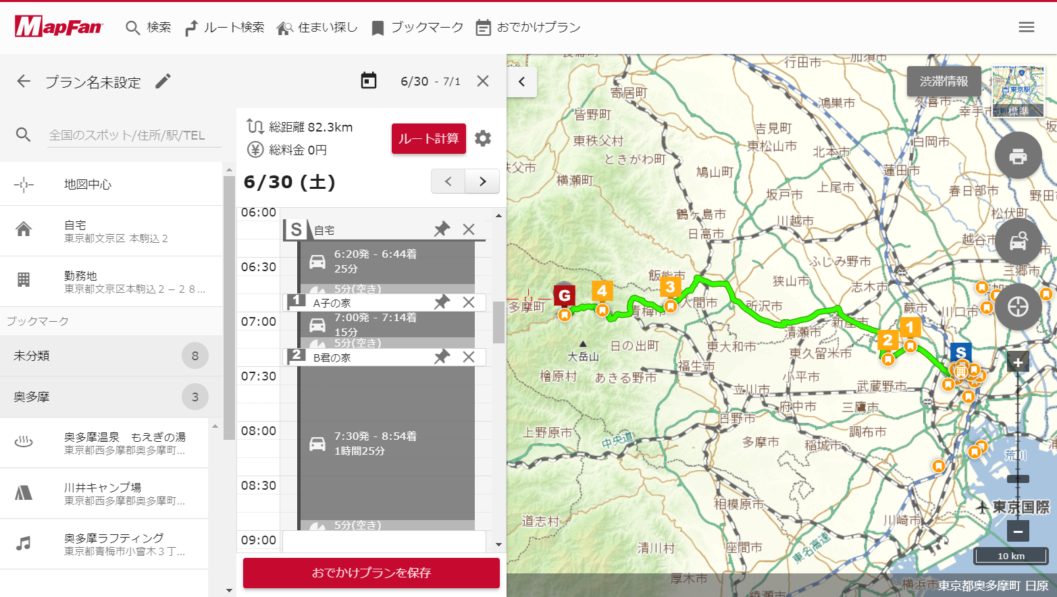
Task: Click the spot search magnifier icon
Action: [24, 135]
